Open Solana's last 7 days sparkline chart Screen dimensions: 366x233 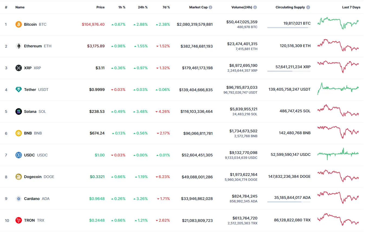pos(338,111)
